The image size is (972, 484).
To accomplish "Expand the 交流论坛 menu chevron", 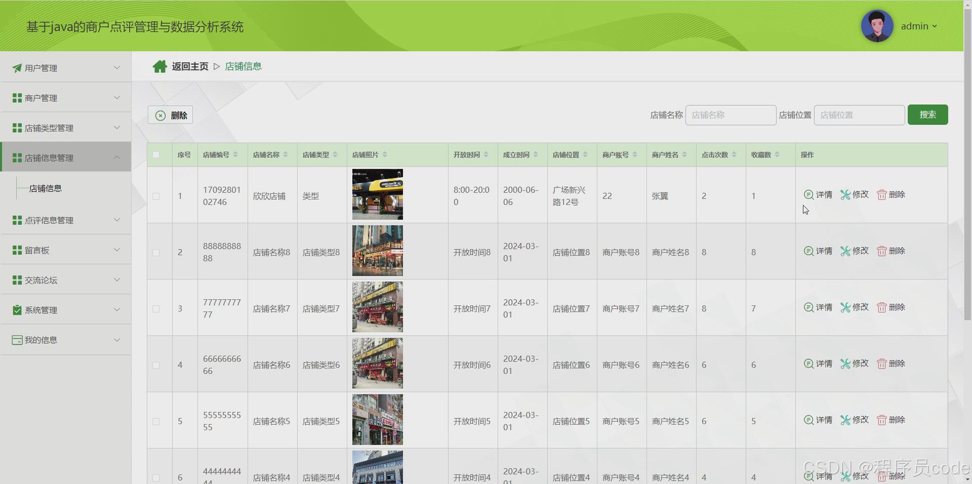I will coord(117,279).
